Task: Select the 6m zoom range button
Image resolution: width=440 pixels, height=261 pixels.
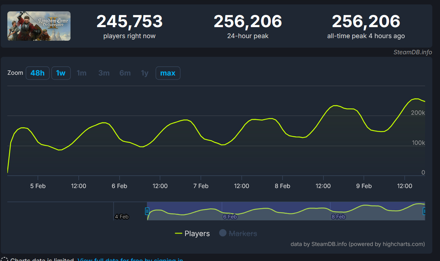Action: (x=125, y=73)
